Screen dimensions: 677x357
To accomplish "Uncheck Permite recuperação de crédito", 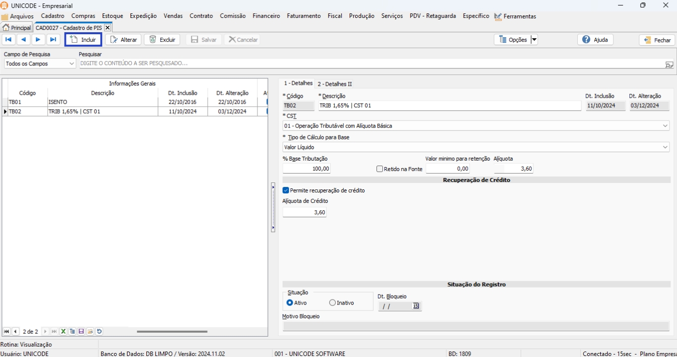I will (286, 190).
